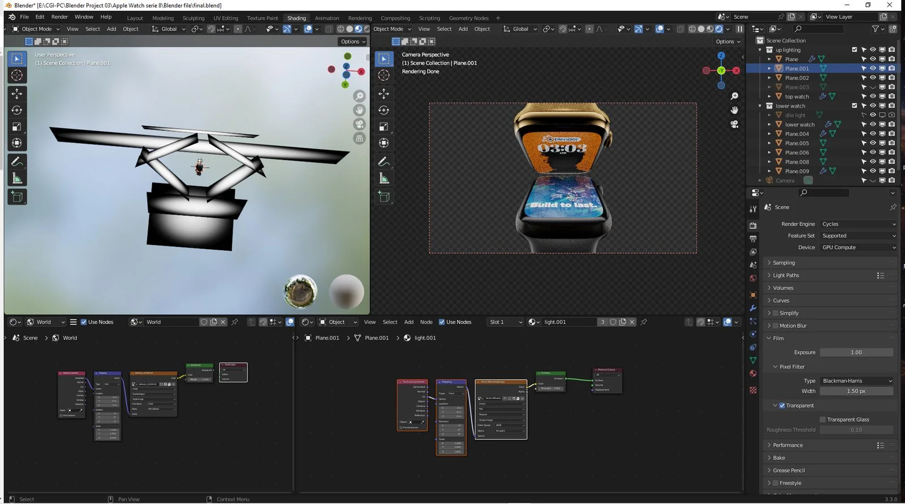This screenshot has width=905, height=504.
Task: Open the Output properties tab
Action: 753,238
